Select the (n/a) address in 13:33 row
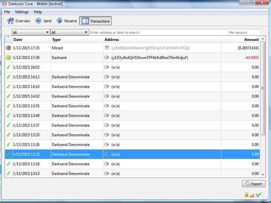The width and height of the screenshot is (271, 203). [116, 135]
